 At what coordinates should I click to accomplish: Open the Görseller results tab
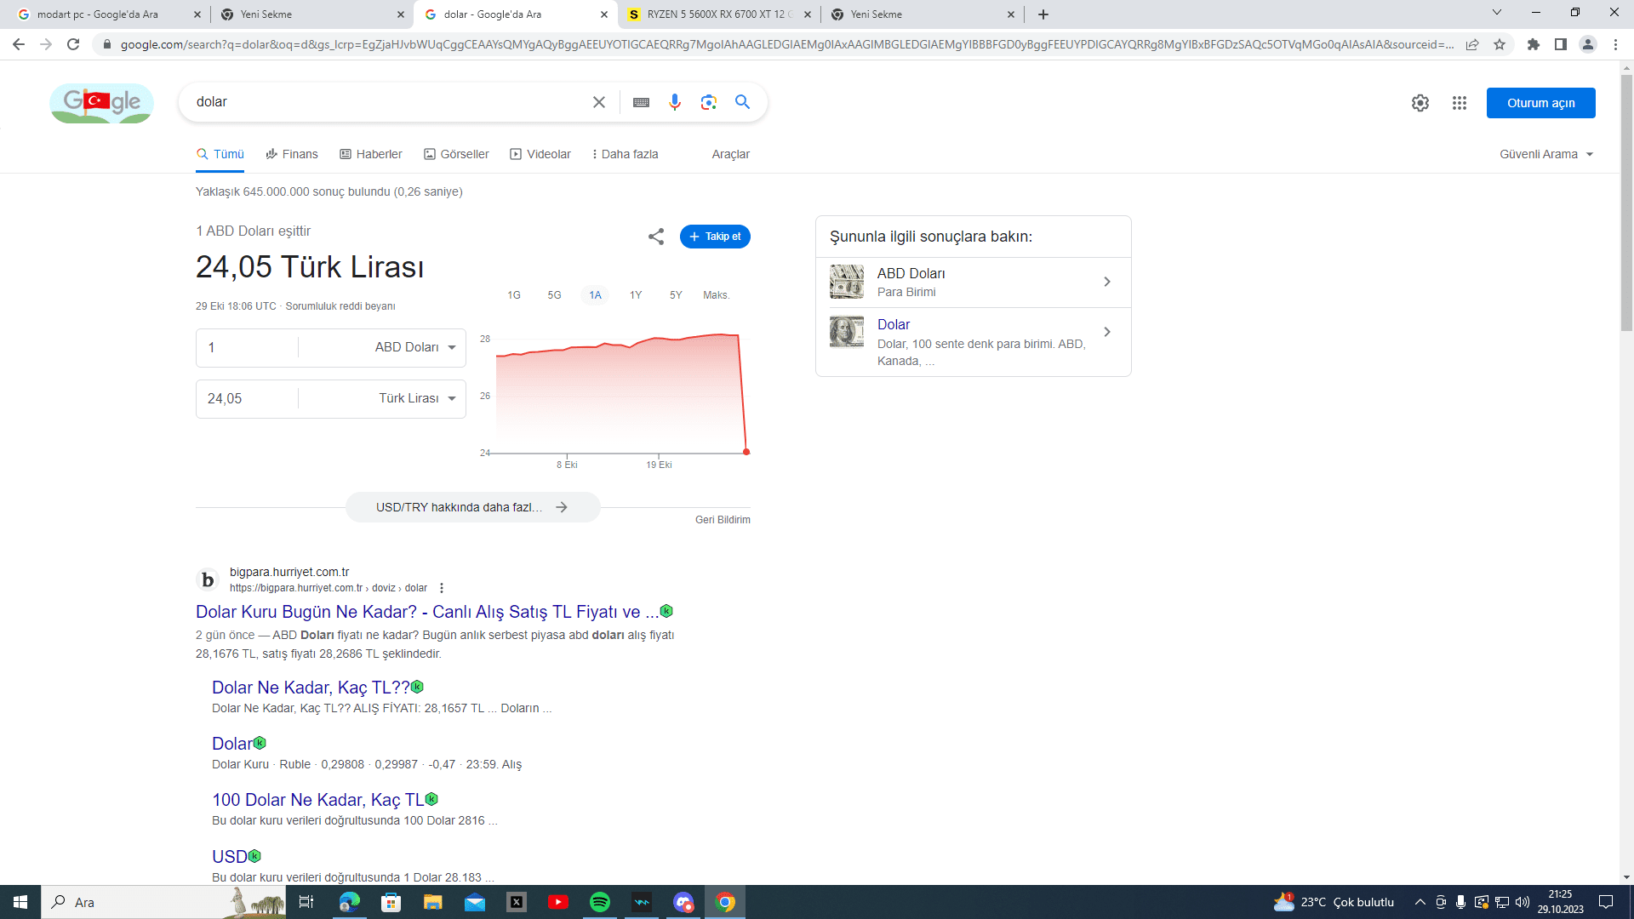pos(456,154)
